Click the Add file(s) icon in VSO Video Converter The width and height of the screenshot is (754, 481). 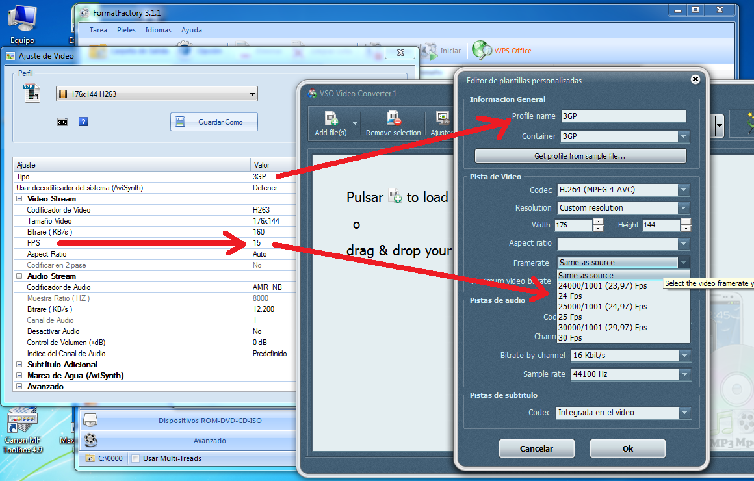coord(331,118)
